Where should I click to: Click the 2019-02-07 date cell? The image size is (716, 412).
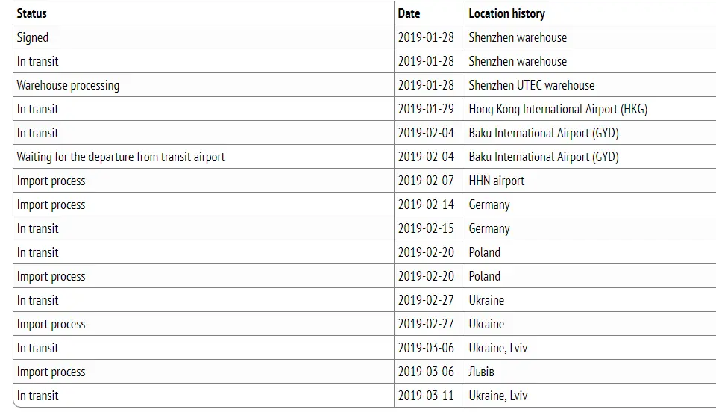click(430, 181)
